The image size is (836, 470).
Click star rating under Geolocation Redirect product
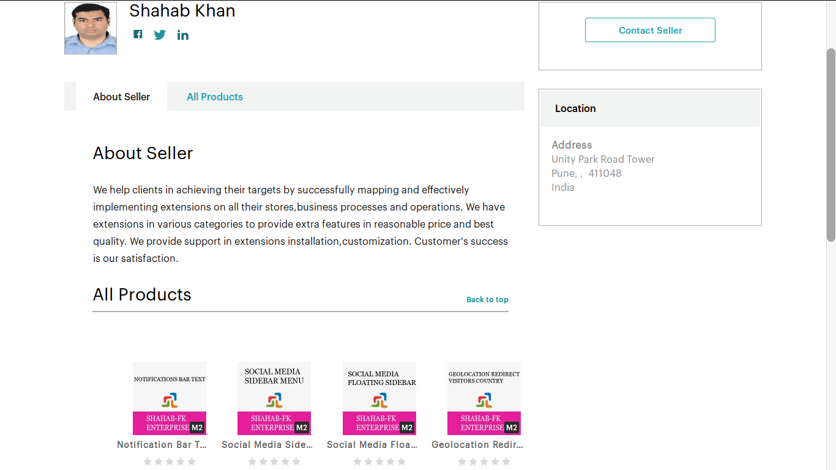tap(484, 461)
